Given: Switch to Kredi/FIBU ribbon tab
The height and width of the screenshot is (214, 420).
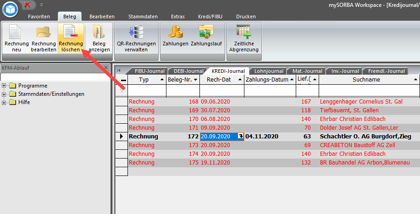Looking at the screenshot, I should click(x=210, y=16).
